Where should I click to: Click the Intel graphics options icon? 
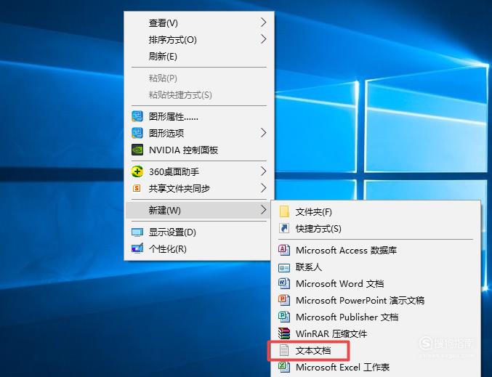pyautogui.click(x=137, y=133)
